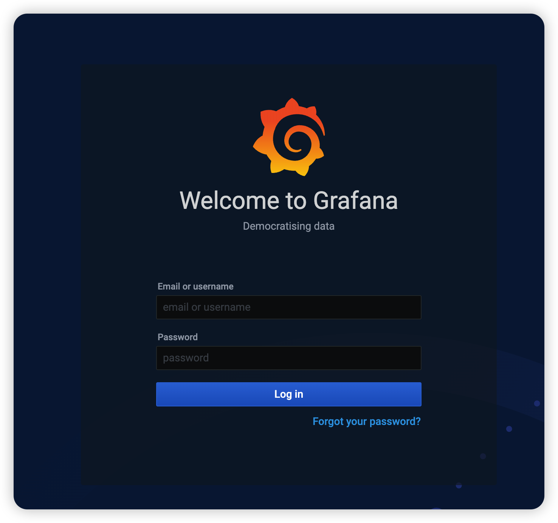Click the "password" placeholder text
Viewport: 558px width, 523px height.
tap(186, 358)
